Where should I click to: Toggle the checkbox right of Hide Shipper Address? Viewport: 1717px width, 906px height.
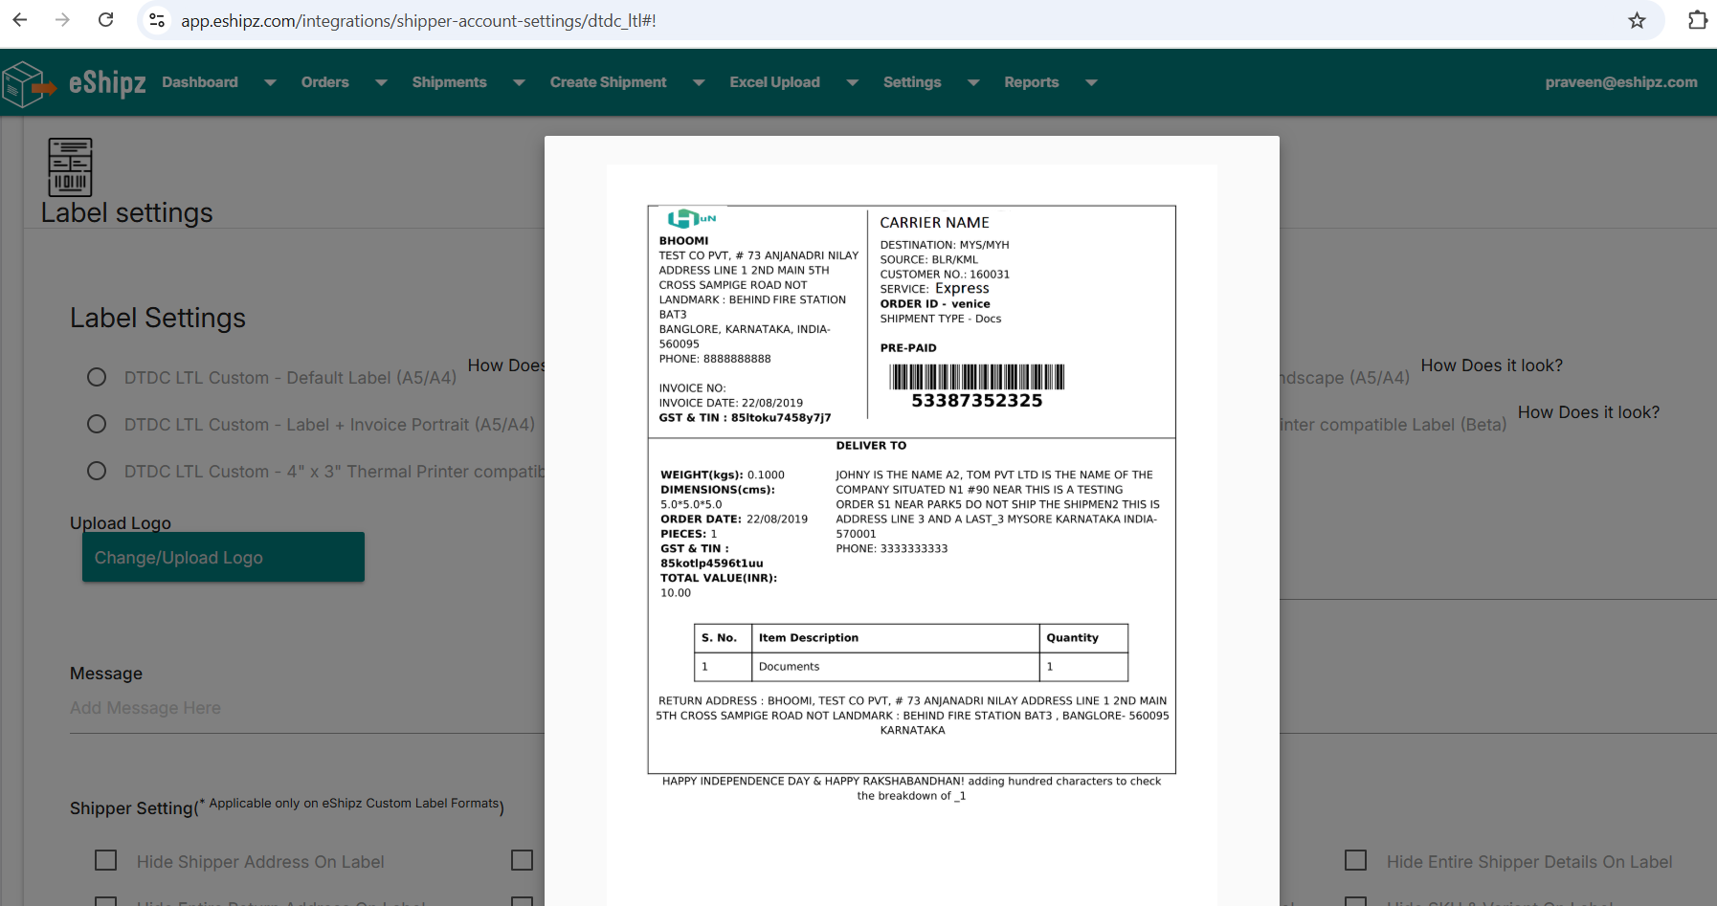523,861
